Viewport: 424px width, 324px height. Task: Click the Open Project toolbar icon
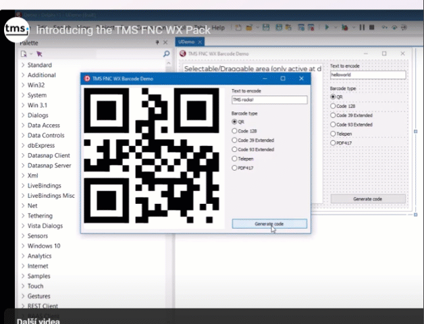[x=288, y=27]
